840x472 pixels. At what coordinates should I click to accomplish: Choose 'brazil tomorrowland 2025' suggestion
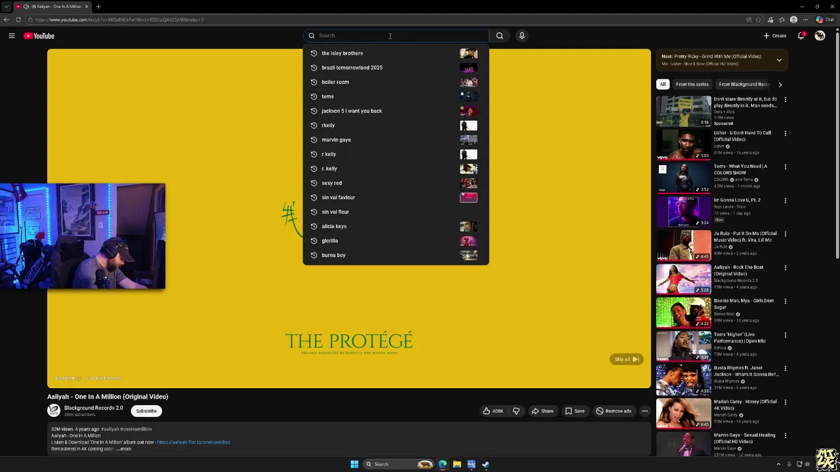coord(396,68)
